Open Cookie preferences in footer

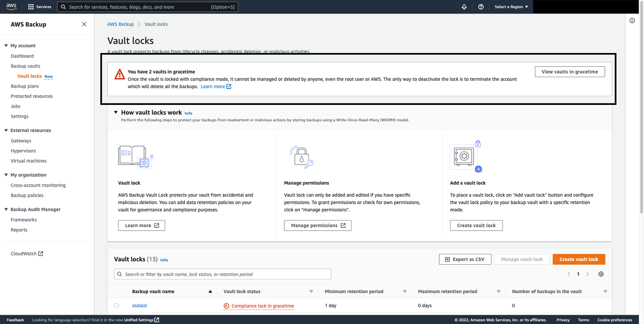[x=615, y=320]
